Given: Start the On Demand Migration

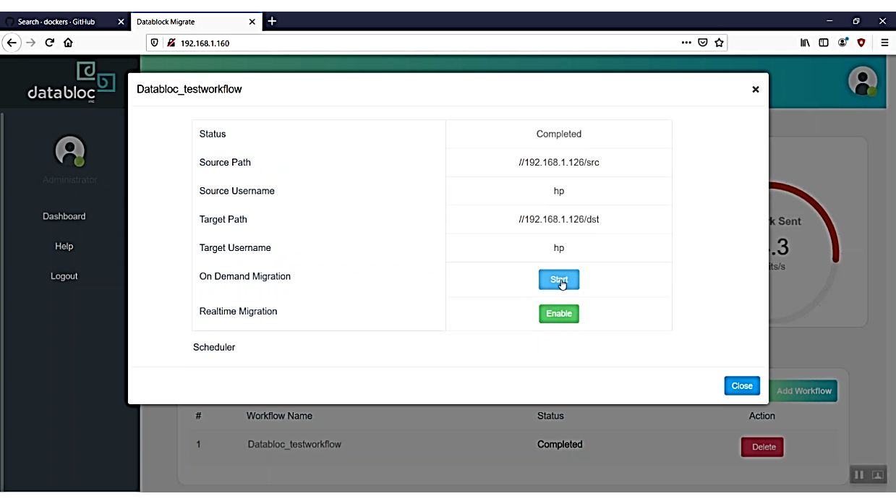Looking at the screenshot, I should click(559, 280).
